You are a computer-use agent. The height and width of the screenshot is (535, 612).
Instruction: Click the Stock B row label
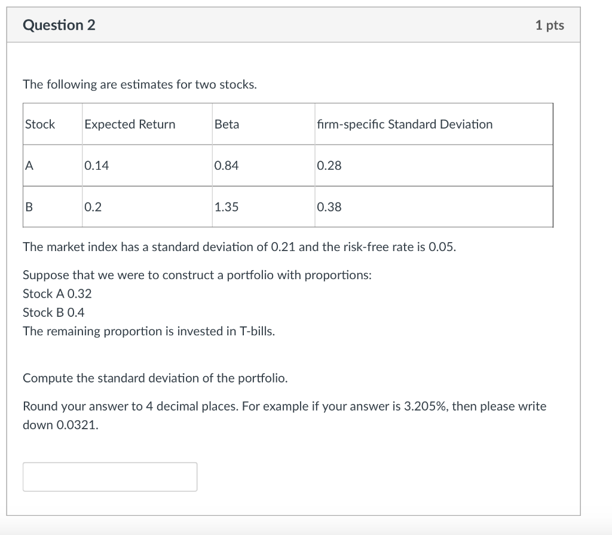coord(27,207)
